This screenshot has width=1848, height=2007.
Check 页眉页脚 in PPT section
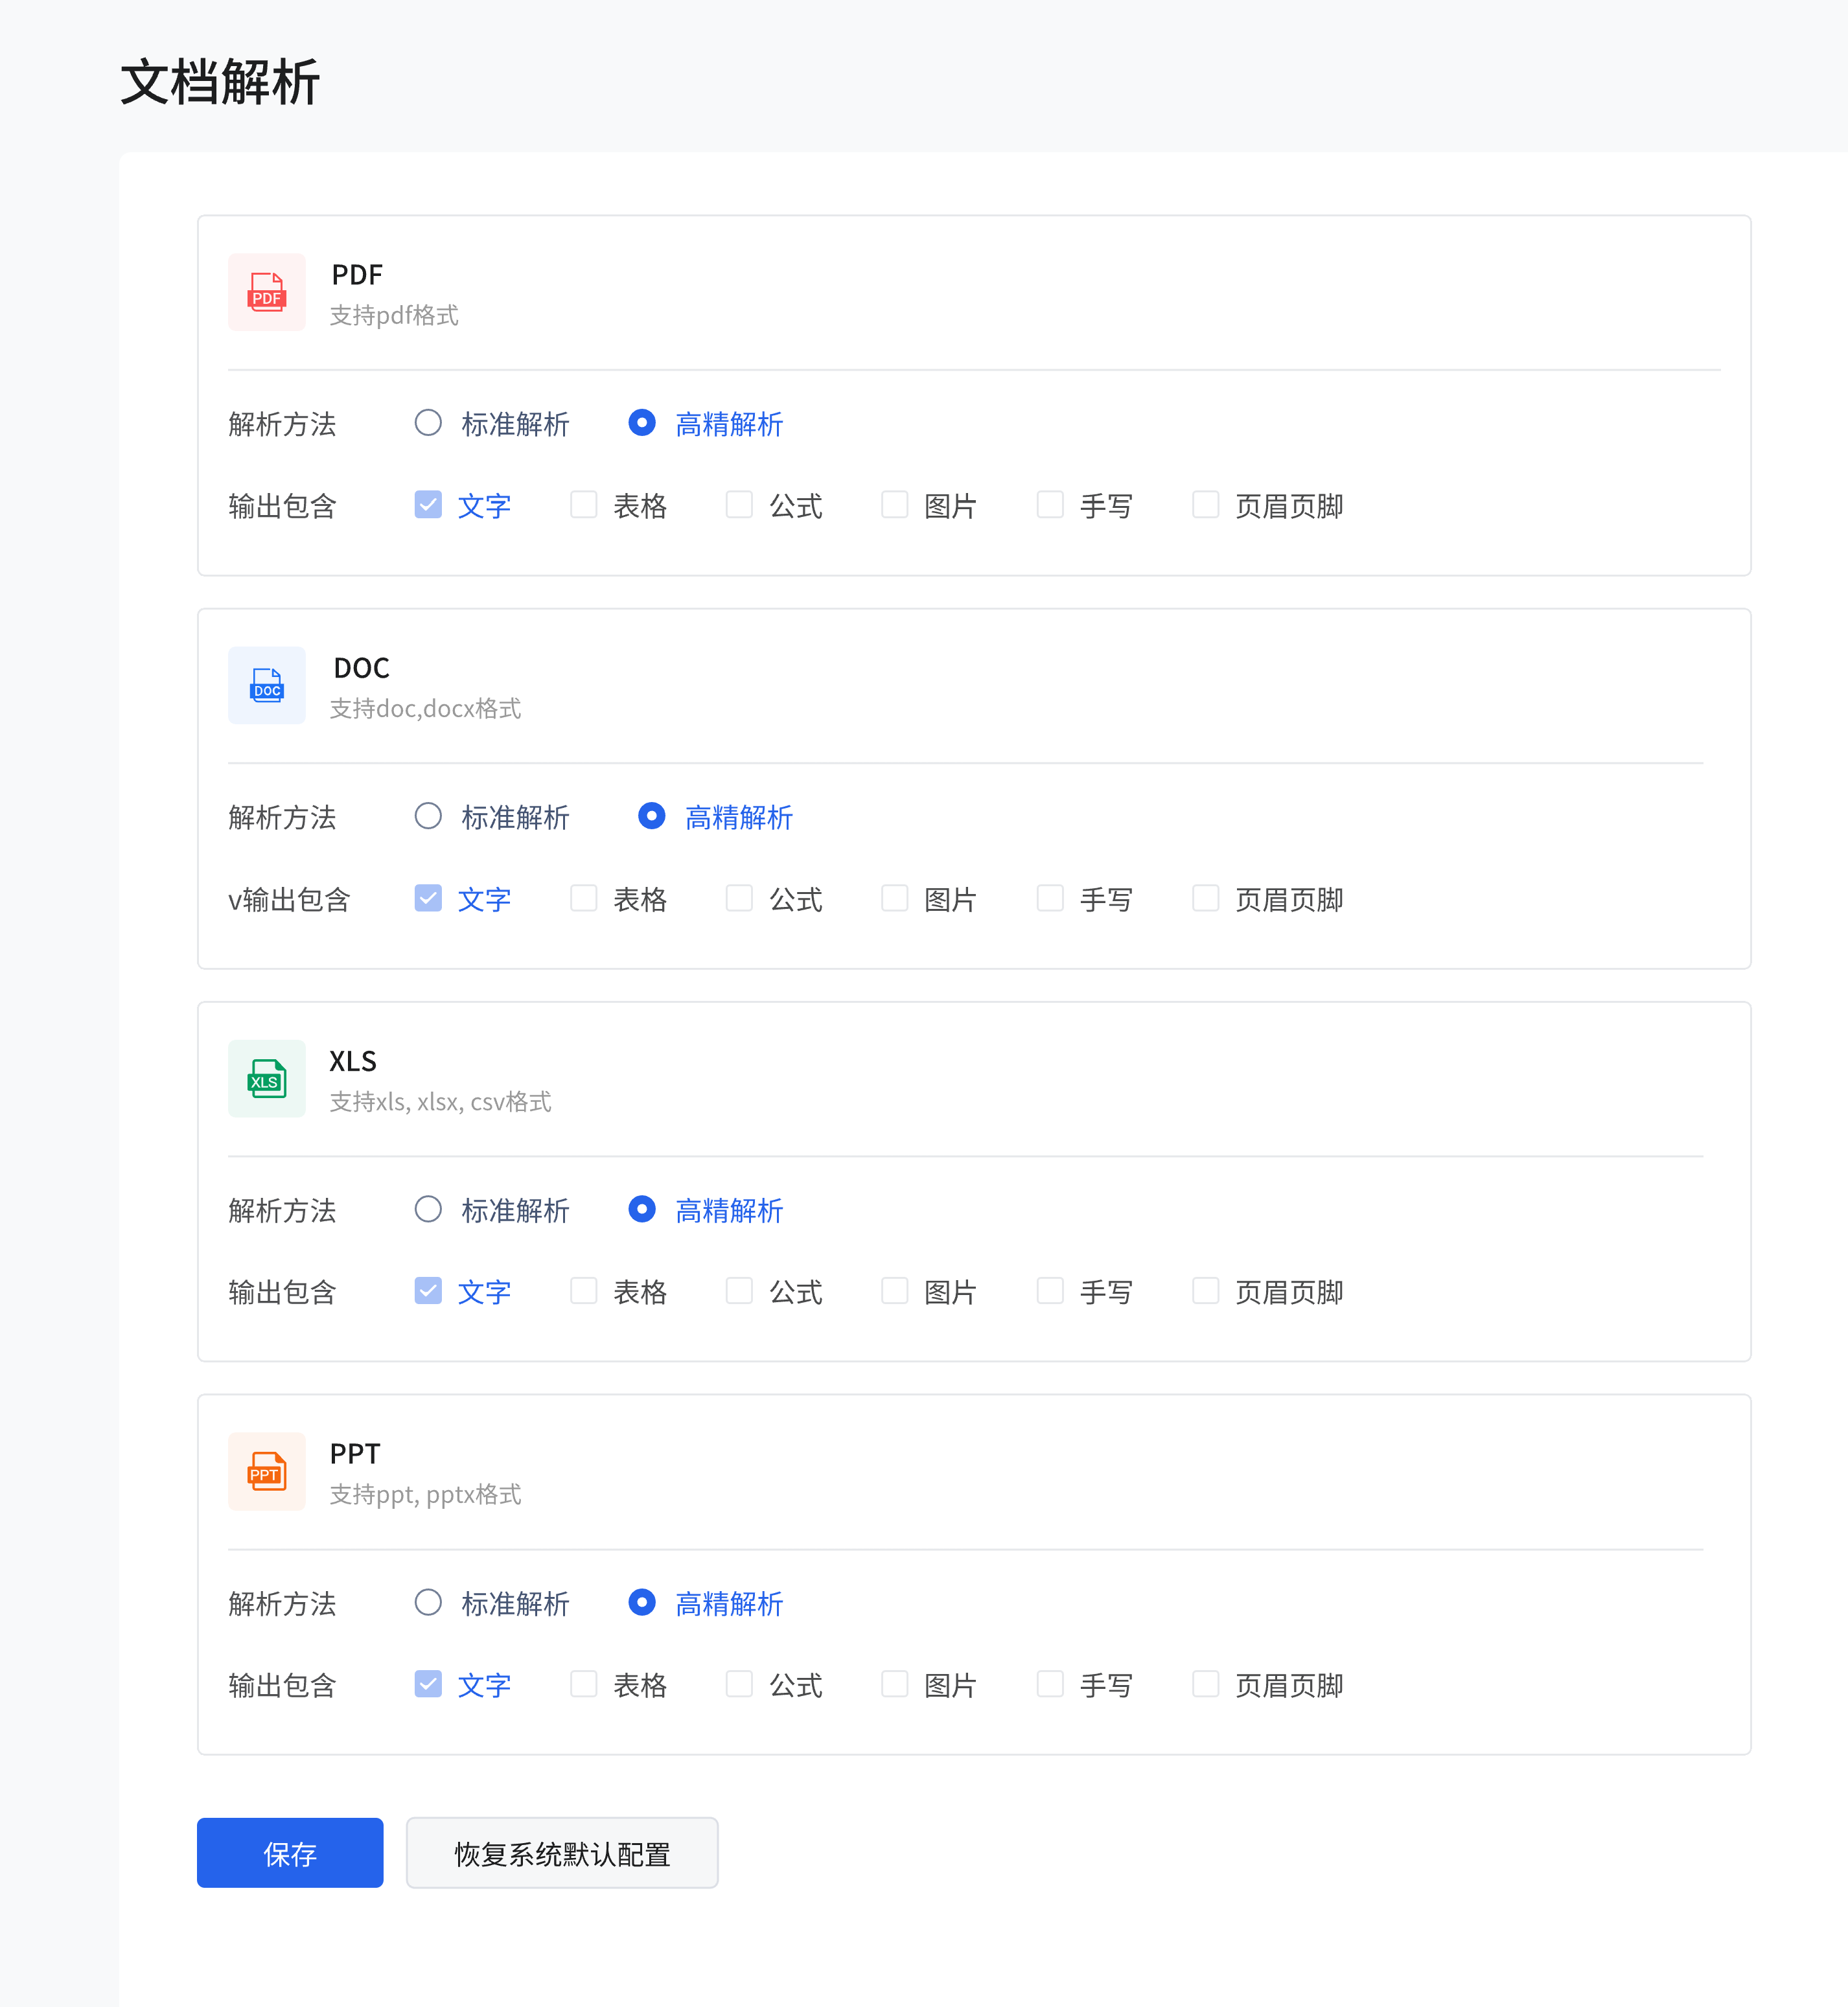point(1205,1684)
